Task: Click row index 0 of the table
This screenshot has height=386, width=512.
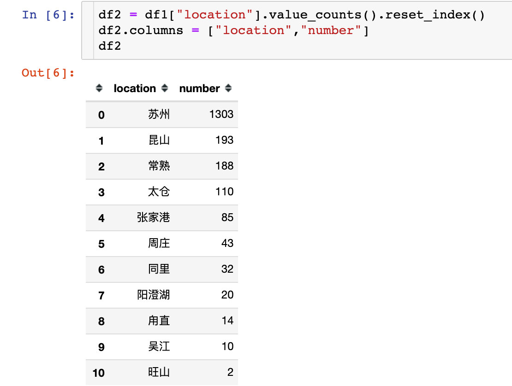Action: tap(101, 115)
